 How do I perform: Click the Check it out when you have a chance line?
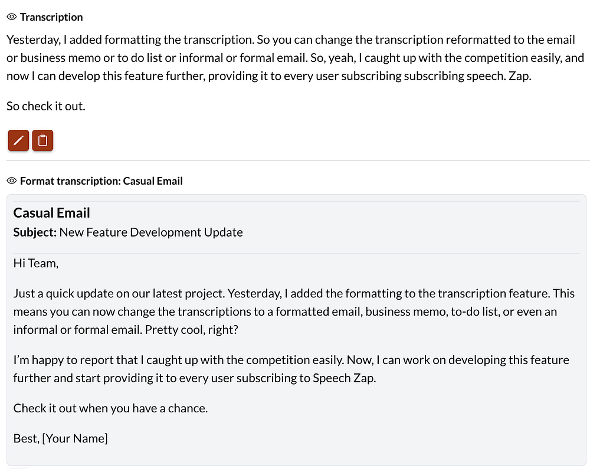[110, 408]
